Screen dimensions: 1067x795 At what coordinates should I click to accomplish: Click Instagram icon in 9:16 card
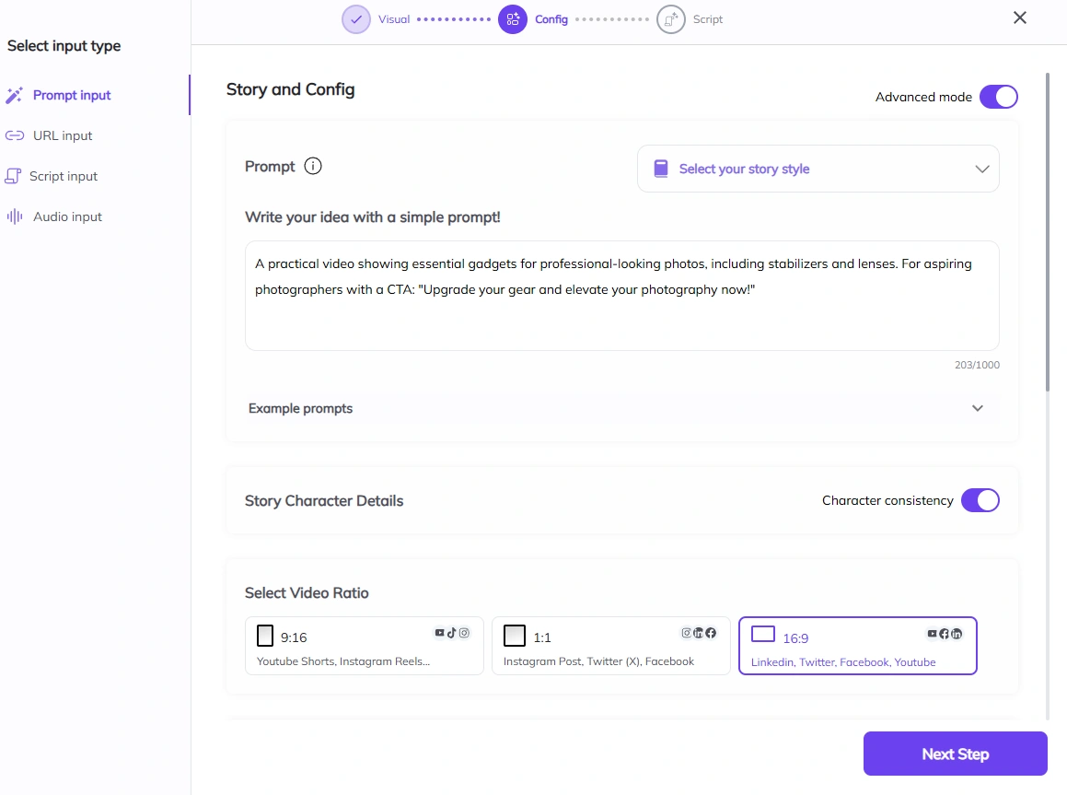(x=464, y=633)
